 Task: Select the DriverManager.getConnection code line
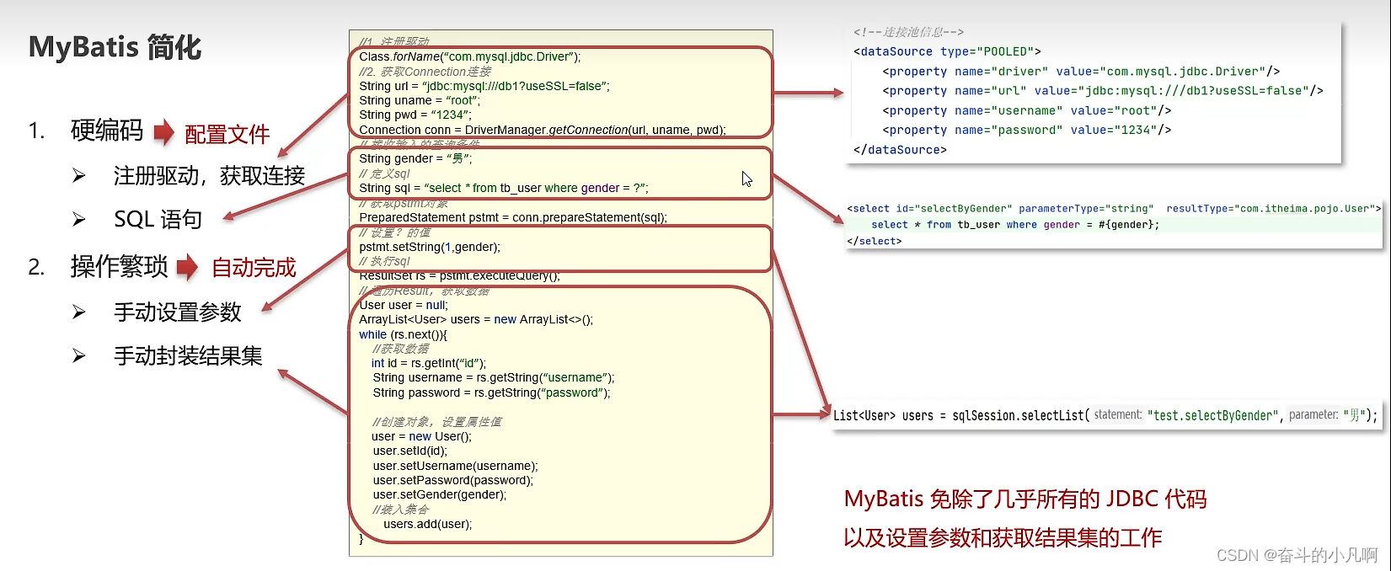[x=543, y=130]
